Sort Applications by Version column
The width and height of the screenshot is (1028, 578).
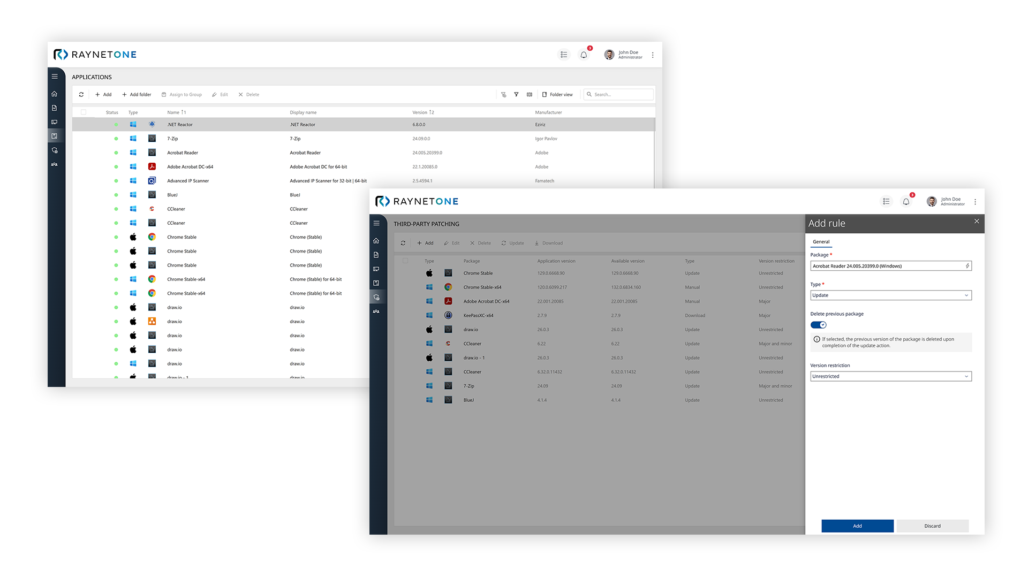coord(423,112)
